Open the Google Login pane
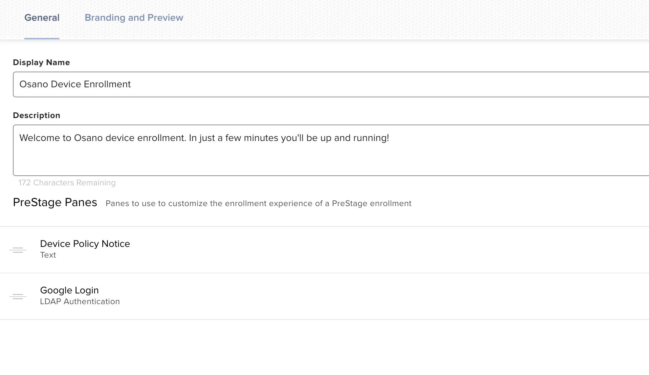The image size is (649, 375). [x=69, y=290]
